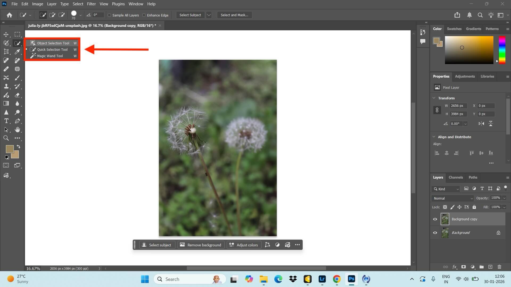The width and height of the screenshot is (511, 287).
Task: Click the Select Subject button
Action: point(190,15)
